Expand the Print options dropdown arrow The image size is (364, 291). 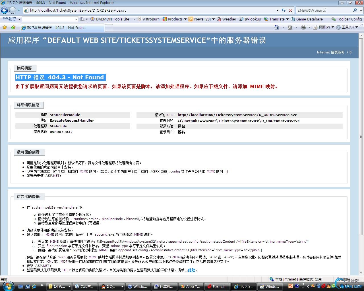click(x=310, y=27)
